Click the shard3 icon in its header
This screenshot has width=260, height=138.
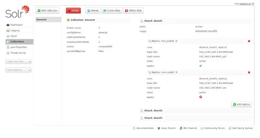(x=142, y=118)
